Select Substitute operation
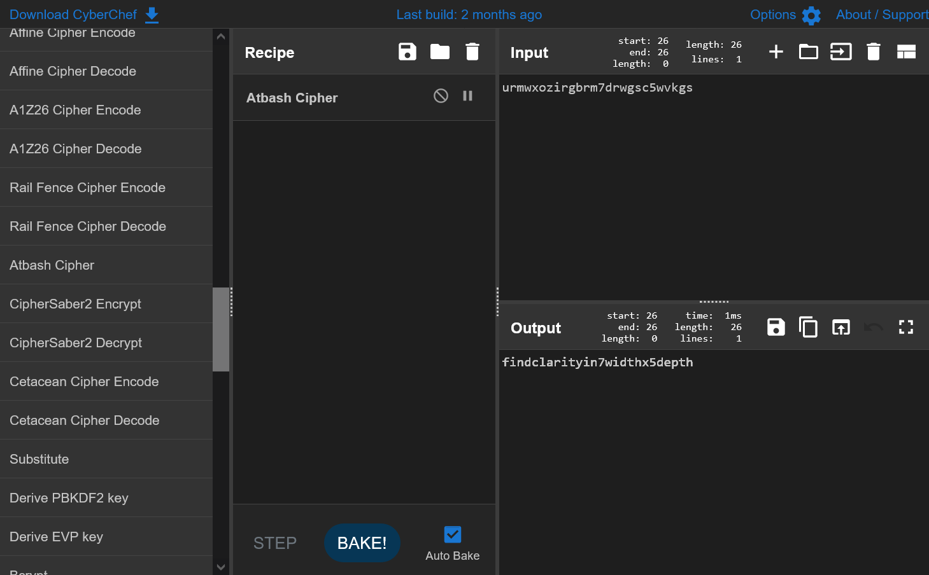The width and height of the screenshot is (929, 575). (x=106, y=459)
